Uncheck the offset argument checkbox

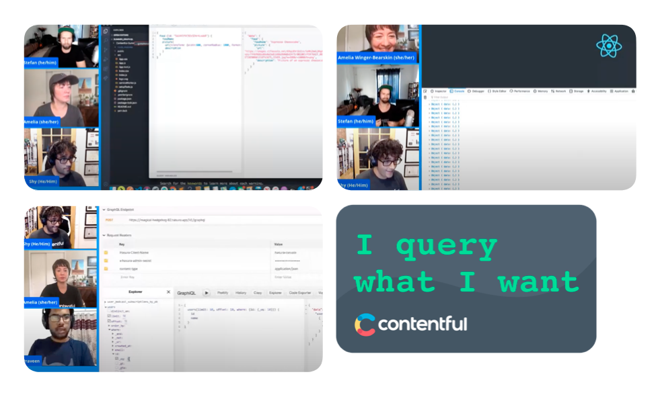(109, 320)
